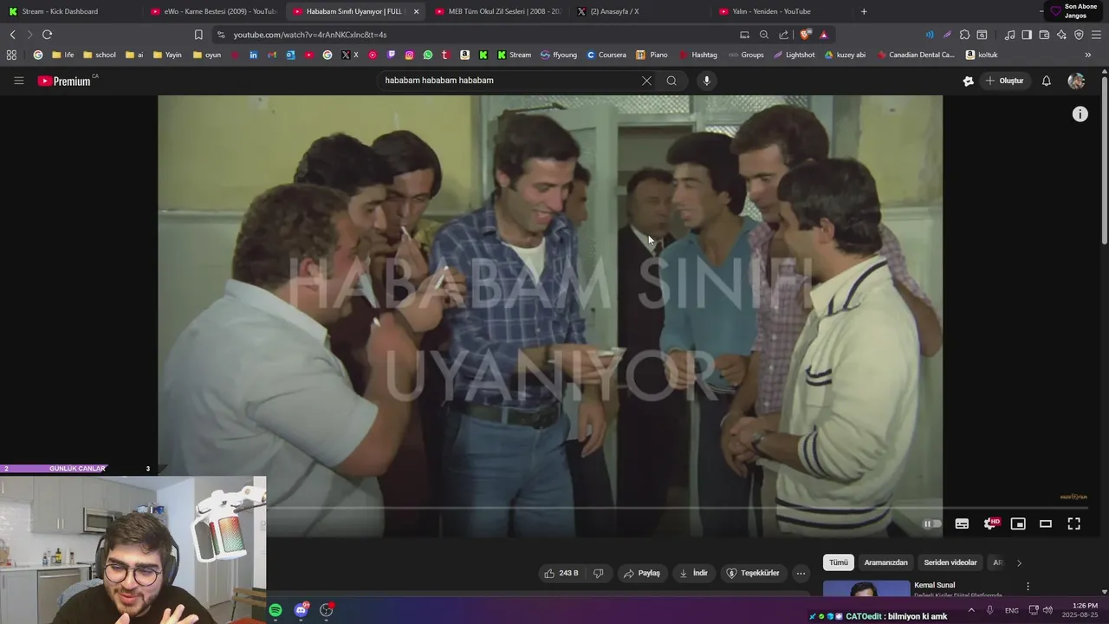Open browser main hamburger menu
This screenshot has width=1109, height=624.
1096,35
